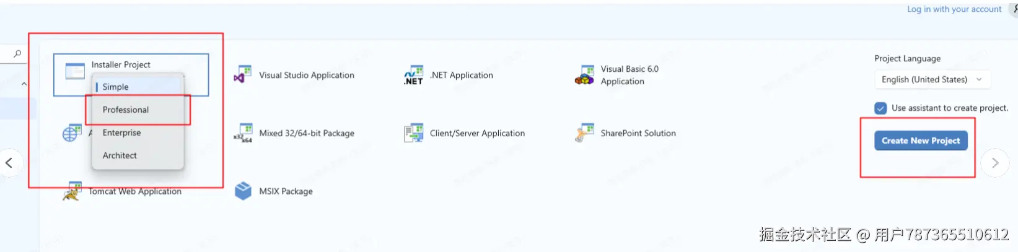Click the search magnifier icon
The image size is (1018, 252).
[x=17, y=54]
